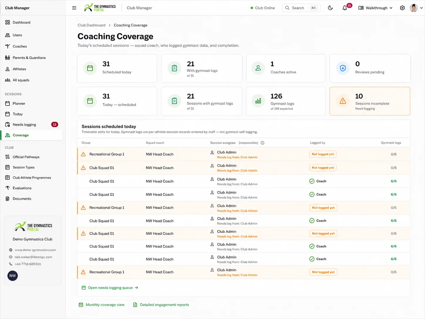Open the settings gear icon
The image size is (425, 319).
[402, 8]
